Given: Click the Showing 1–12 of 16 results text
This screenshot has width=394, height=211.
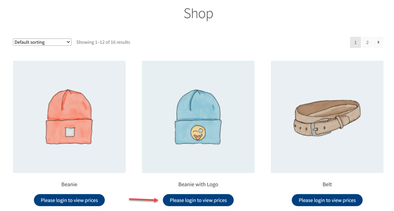Looking at the screenshot, I should 103,42.
